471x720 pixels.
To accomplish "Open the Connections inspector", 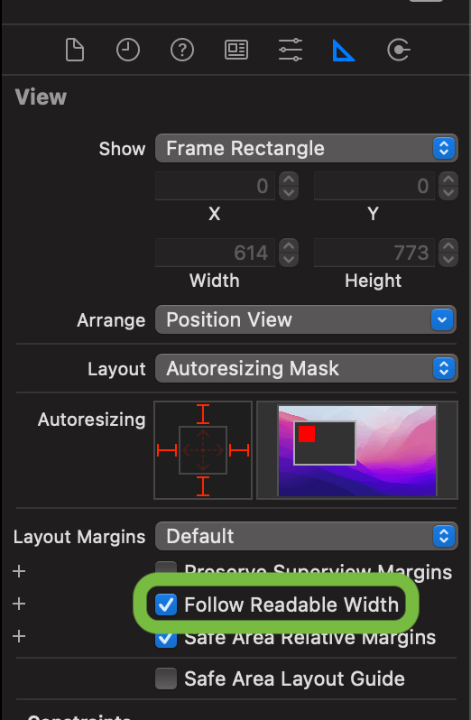I will click(399, 50).
